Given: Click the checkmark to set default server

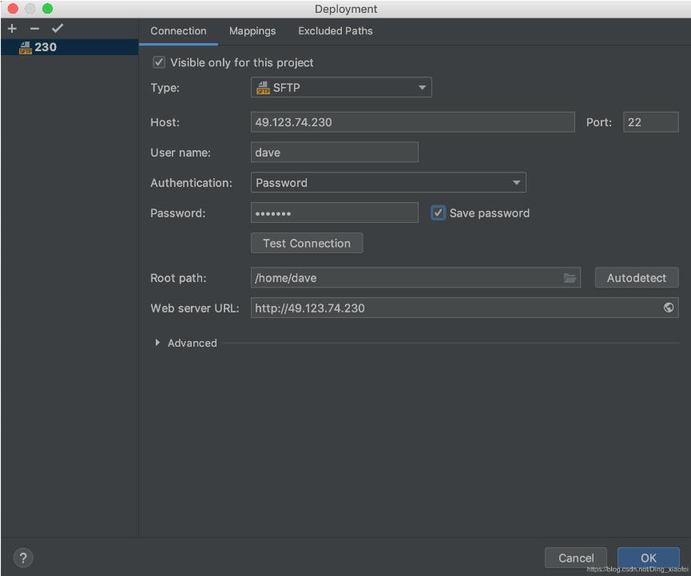Looking at the screenshot, I should (58, 29).
